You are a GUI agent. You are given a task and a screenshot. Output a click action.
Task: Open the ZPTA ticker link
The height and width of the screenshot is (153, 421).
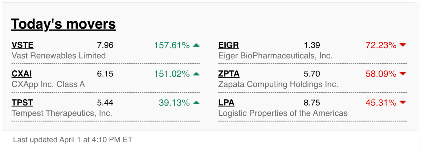[x=229, y=74]
